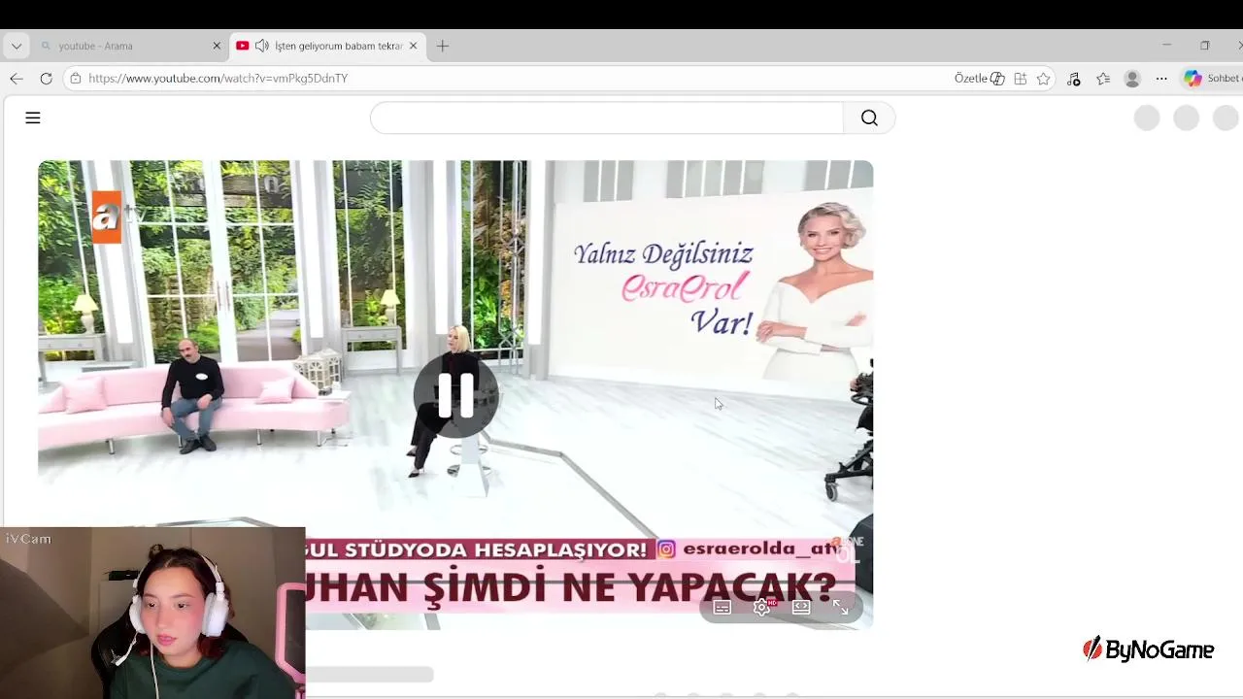Viewport: 1243px width, 699px height.
Task: View site information lock icon
Action: [76, 79]
